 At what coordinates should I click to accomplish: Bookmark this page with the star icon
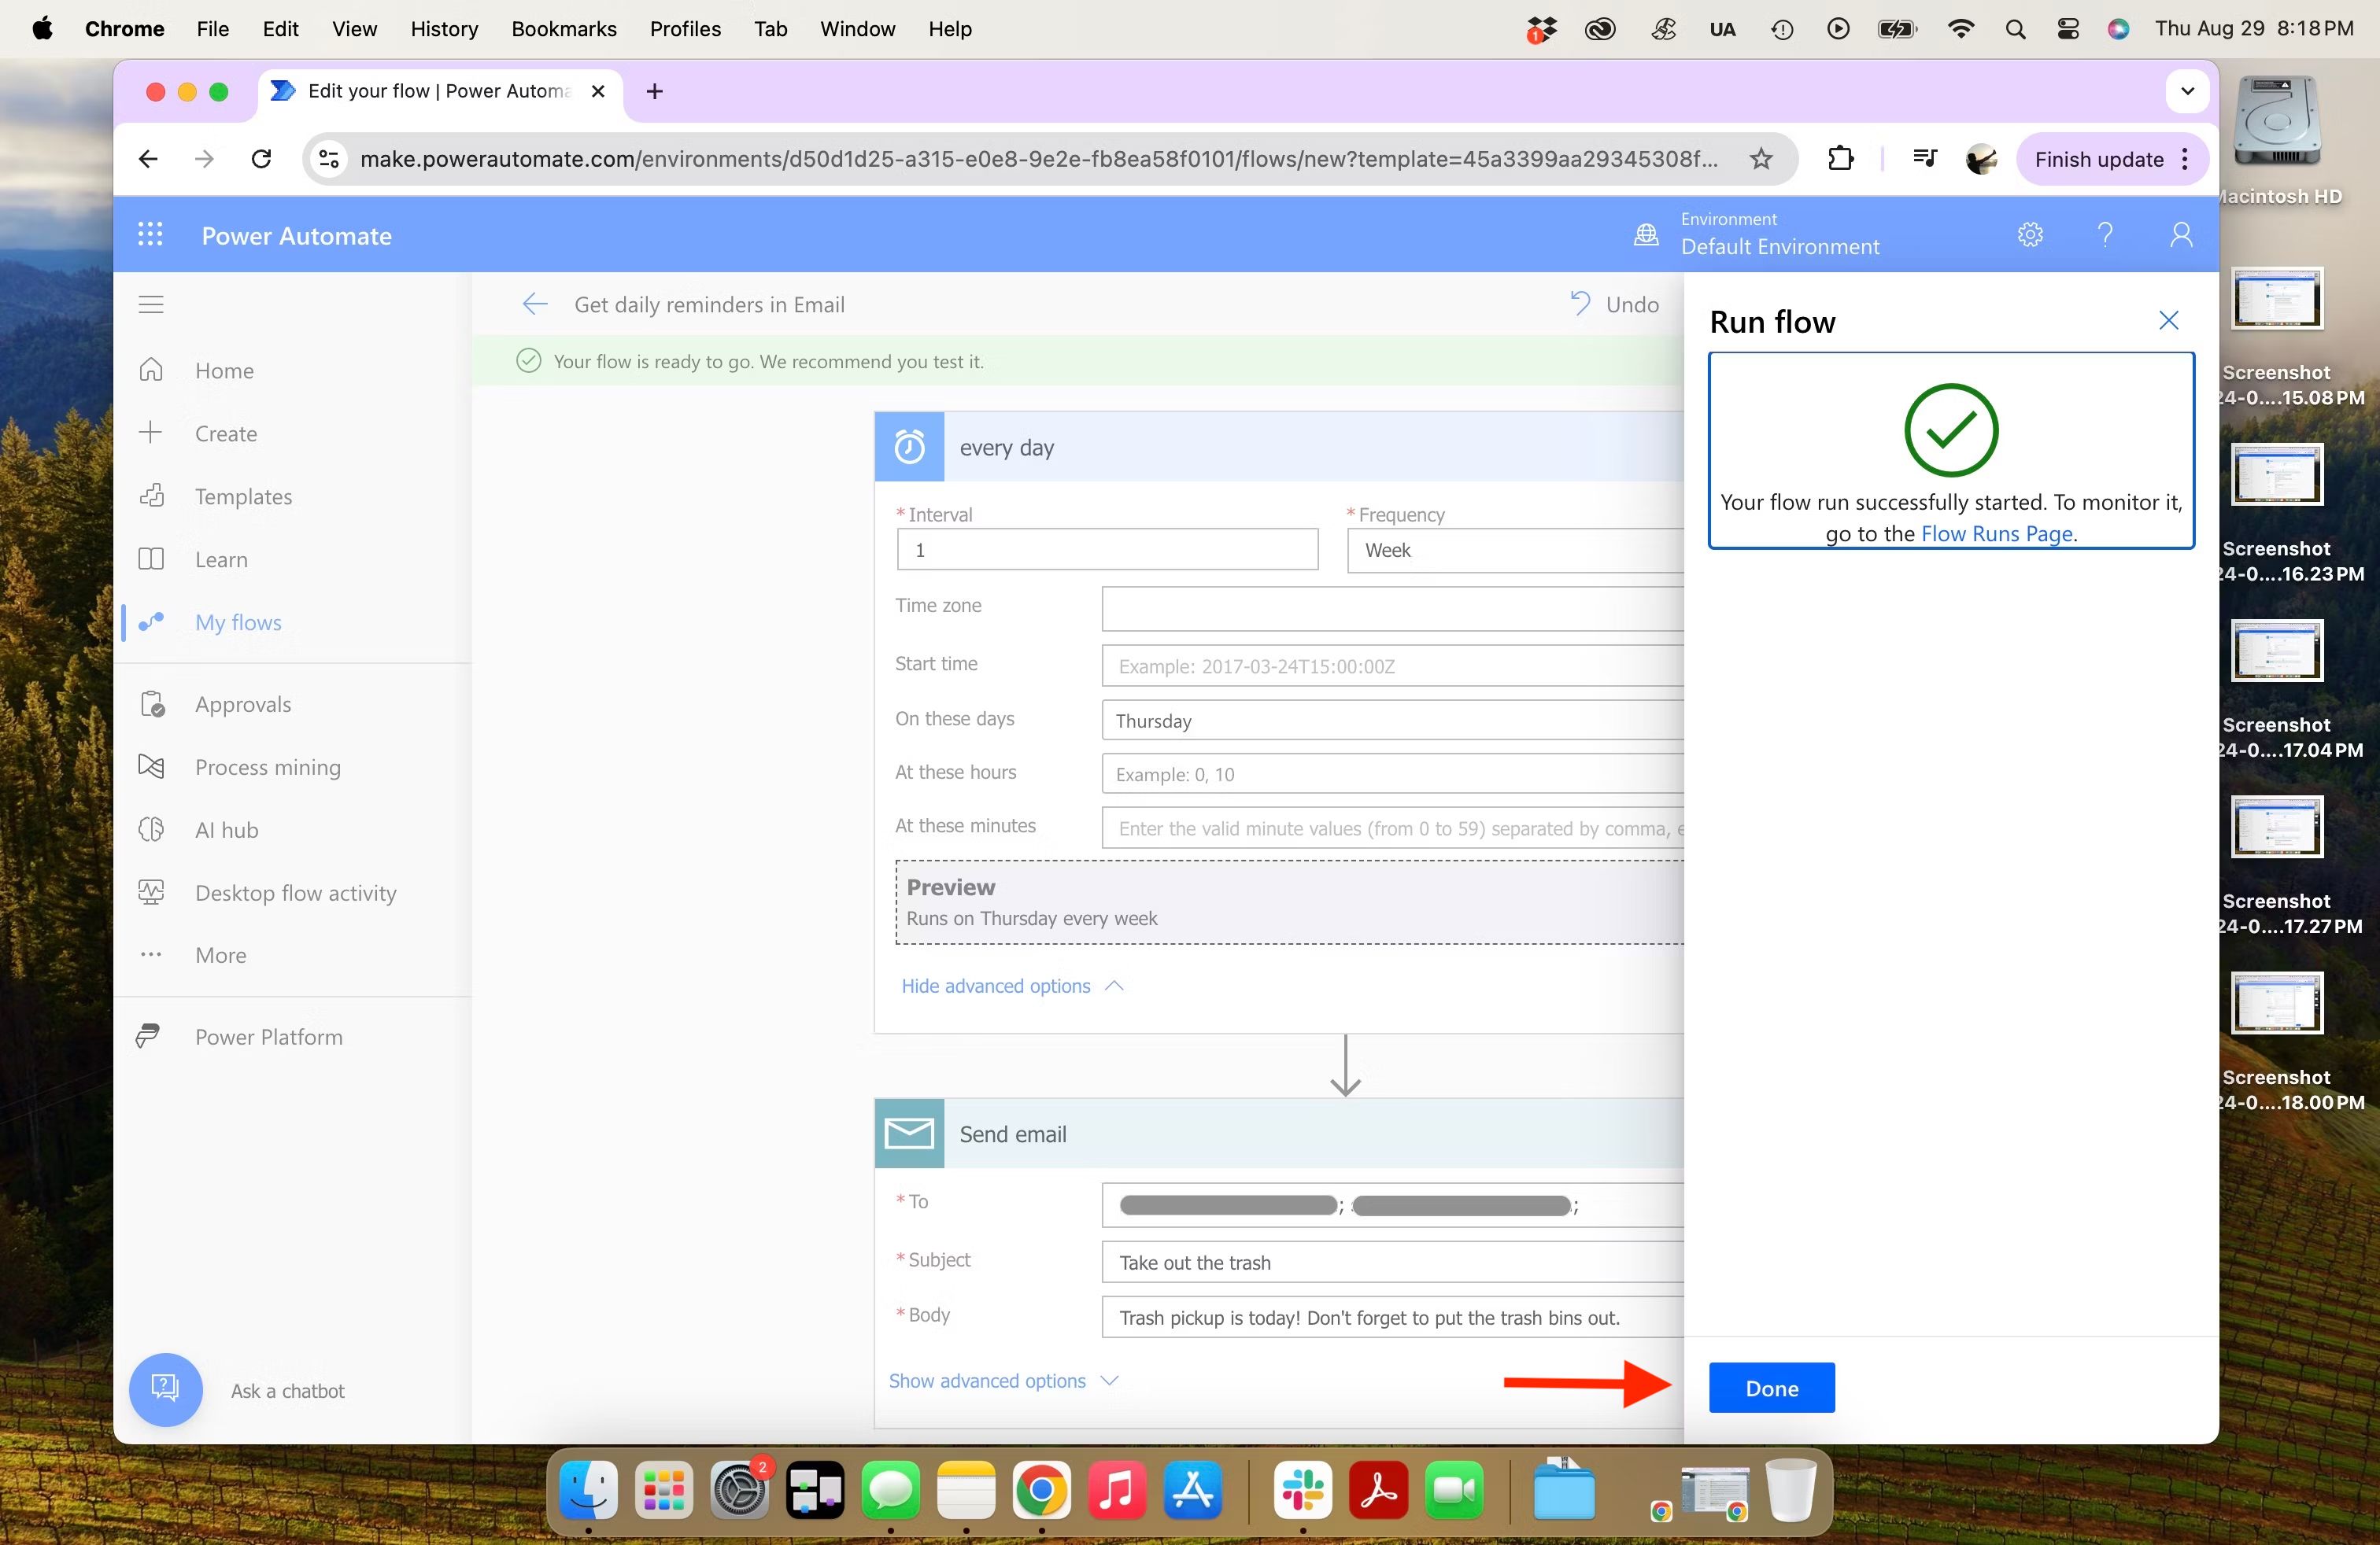point(1761,159)
